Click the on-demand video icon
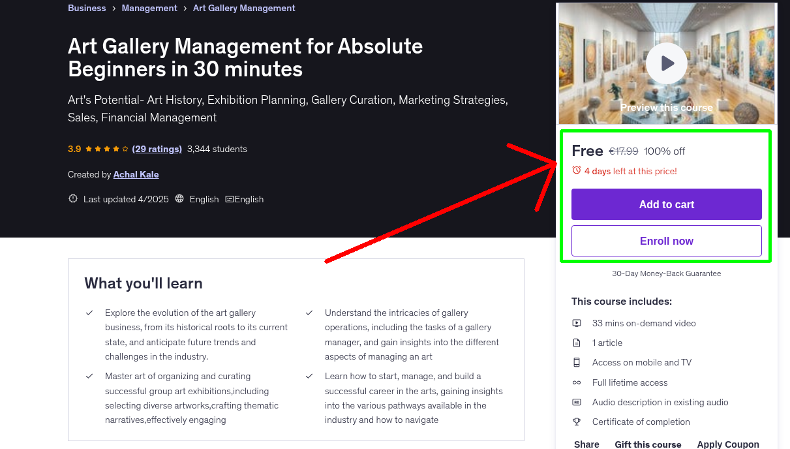The width and height of the screenshot is (790, 449). (x=577, y=323)
